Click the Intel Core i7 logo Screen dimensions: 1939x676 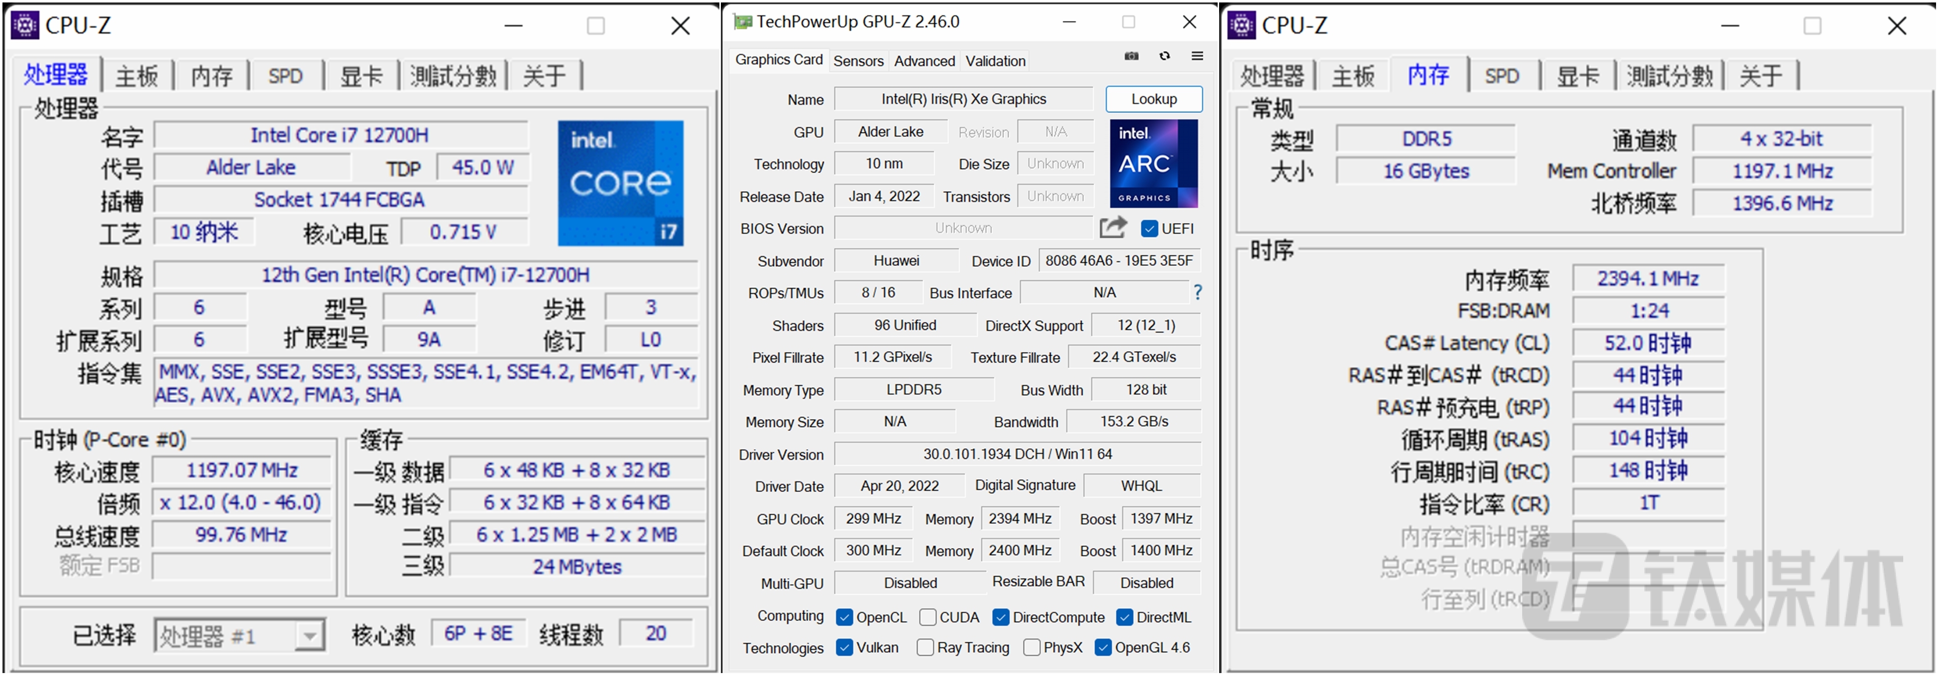620,183
